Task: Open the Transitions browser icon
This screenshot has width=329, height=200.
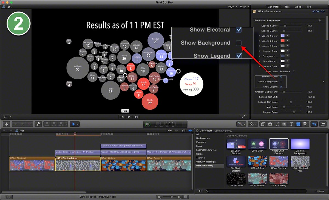Action: tap(284, 124)
